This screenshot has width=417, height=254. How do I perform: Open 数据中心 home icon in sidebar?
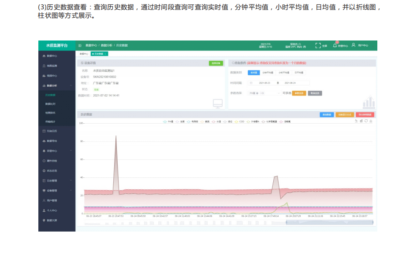[x=44, y=56]
